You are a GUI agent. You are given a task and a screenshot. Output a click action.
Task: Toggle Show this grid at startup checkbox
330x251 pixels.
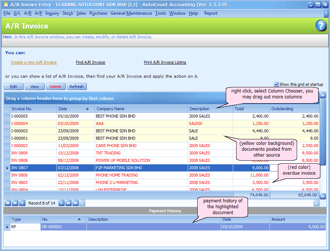coord(276,84)
